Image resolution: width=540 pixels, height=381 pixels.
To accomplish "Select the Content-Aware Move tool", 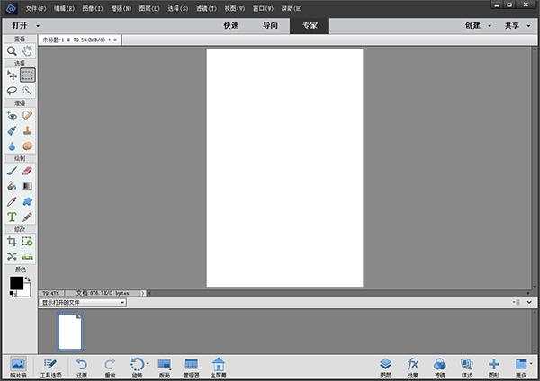I will point(12,257).
